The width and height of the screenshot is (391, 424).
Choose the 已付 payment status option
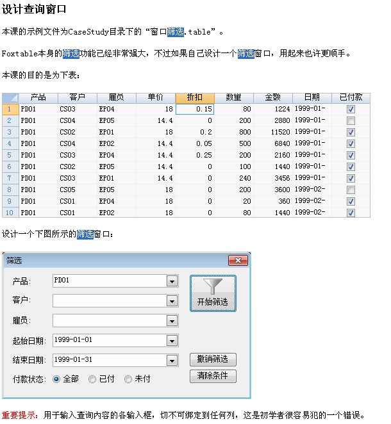click(x=92, y=379)
